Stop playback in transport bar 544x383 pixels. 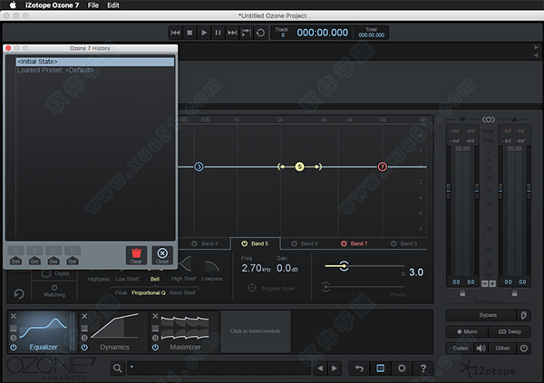(x=189, y=33)
